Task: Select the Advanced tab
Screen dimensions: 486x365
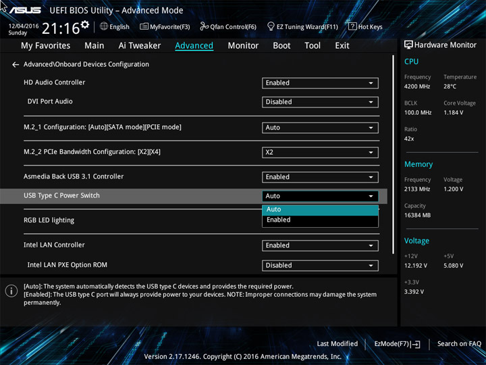Action: [x=194, y=46]
